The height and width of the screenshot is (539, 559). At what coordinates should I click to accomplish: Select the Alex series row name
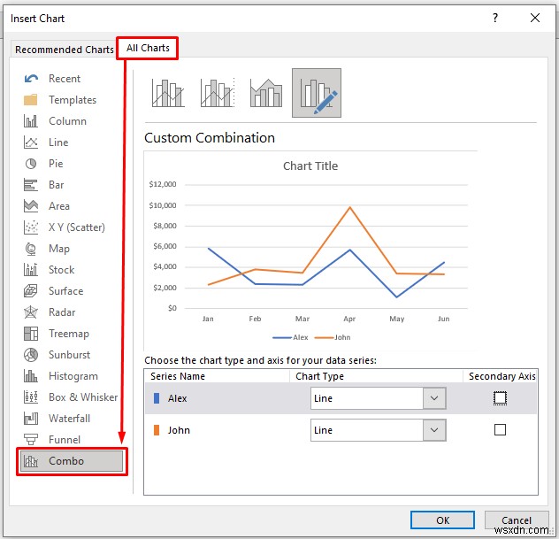[x=177, y=398]
